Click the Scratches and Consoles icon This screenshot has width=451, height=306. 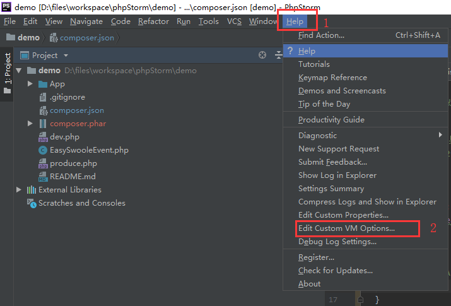32,203
